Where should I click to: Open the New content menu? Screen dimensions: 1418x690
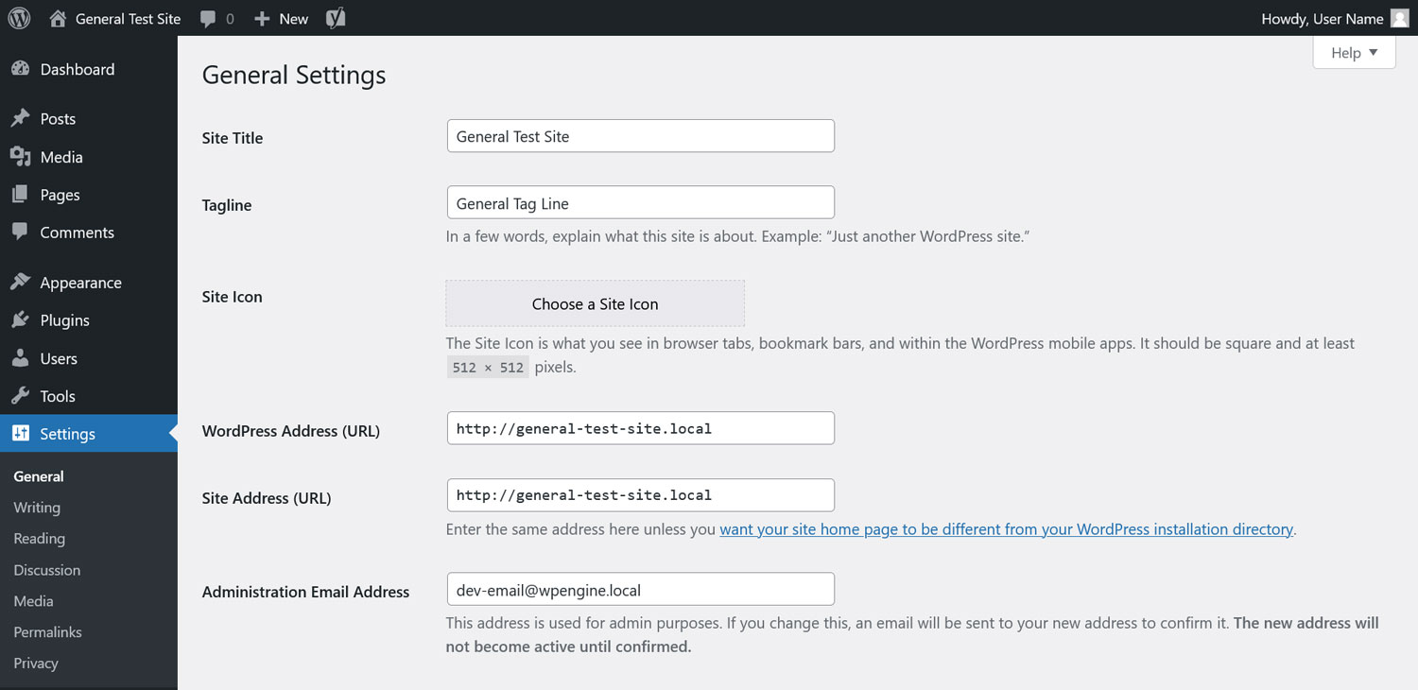[x=281, y=18]
